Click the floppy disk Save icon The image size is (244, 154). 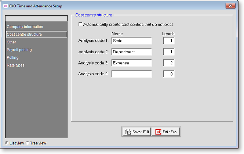pyautogui.click(x=128, y=132)
